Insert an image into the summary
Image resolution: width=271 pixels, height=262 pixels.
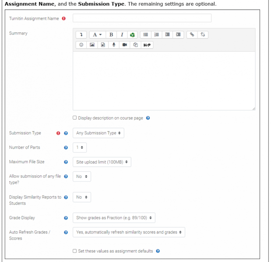pyautogui.click(x=92, y=45)
